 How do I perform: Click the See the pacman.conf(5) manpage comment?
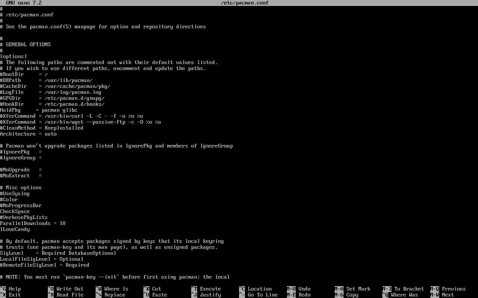[103, 26]
